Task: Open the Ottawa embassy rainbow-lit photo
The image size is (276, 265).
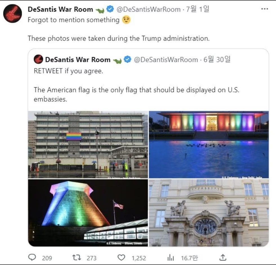Action: coord(88,213)
